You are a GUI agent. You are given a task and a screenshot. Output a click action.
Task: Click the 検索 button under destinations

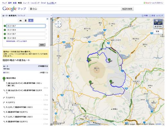click(x=42, y=45)
